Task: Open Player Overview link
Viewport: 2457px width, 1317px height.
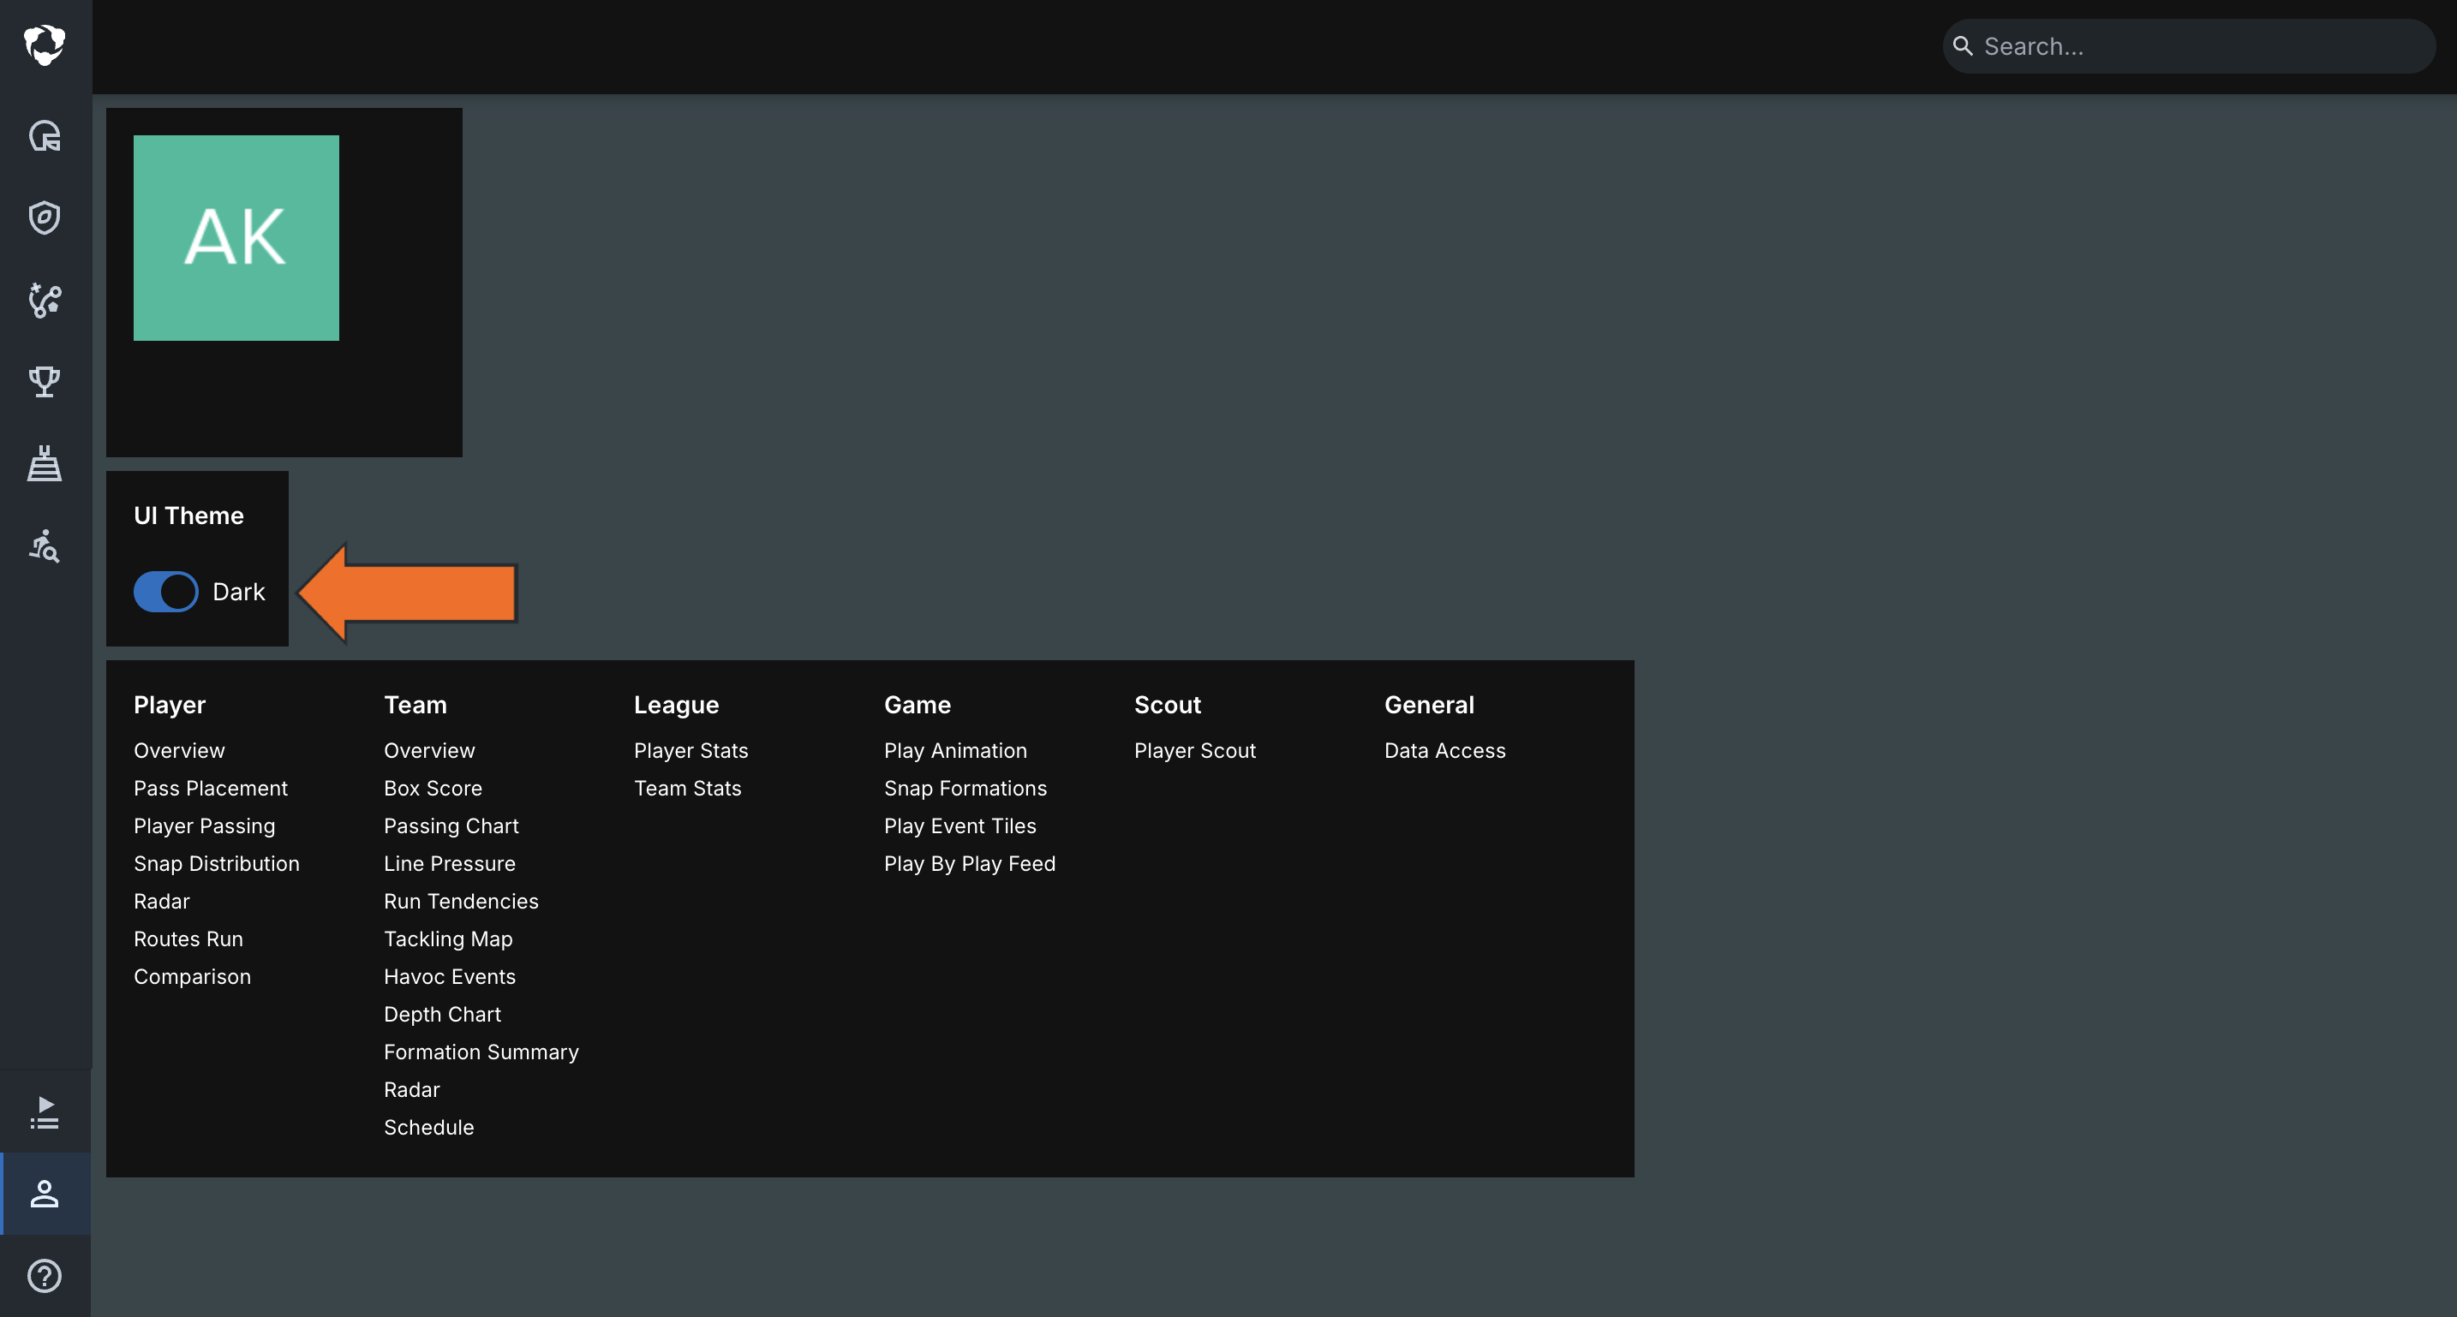Action: [x=179, y=750]
